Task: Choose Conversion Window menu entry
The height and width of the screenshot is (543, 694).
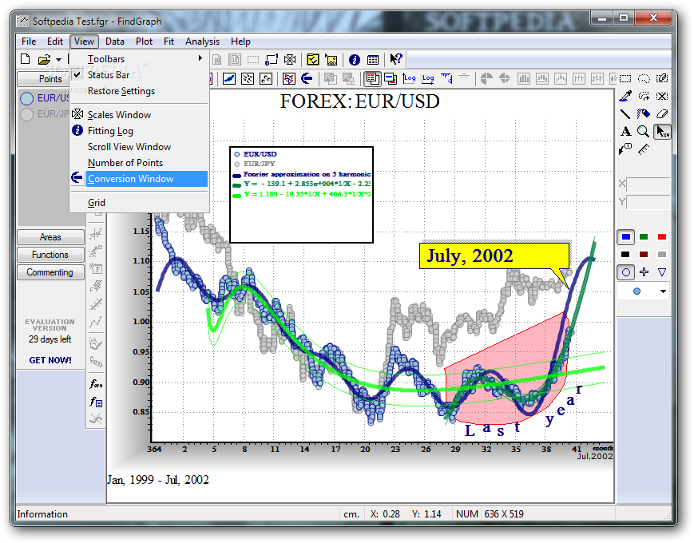Action: (x=139, y=179)
